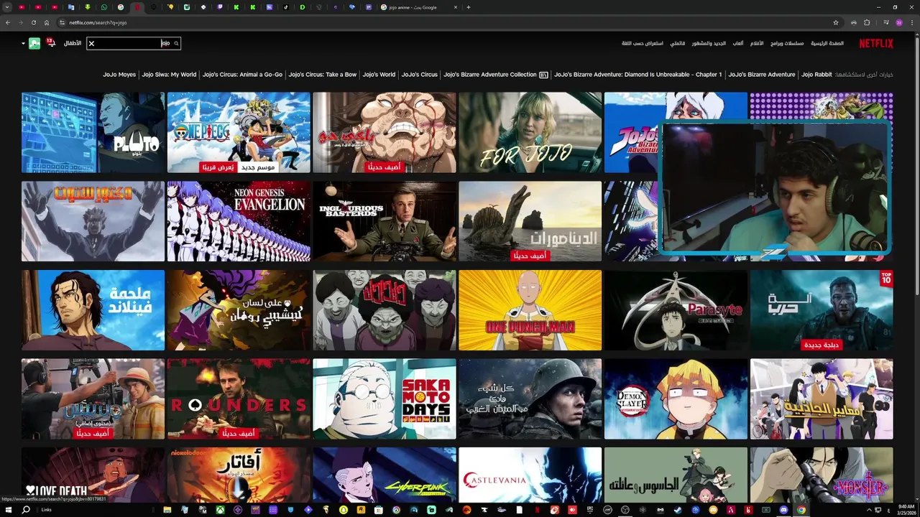
Task: Clear the search with the X icon
Action: coord(91,44)
